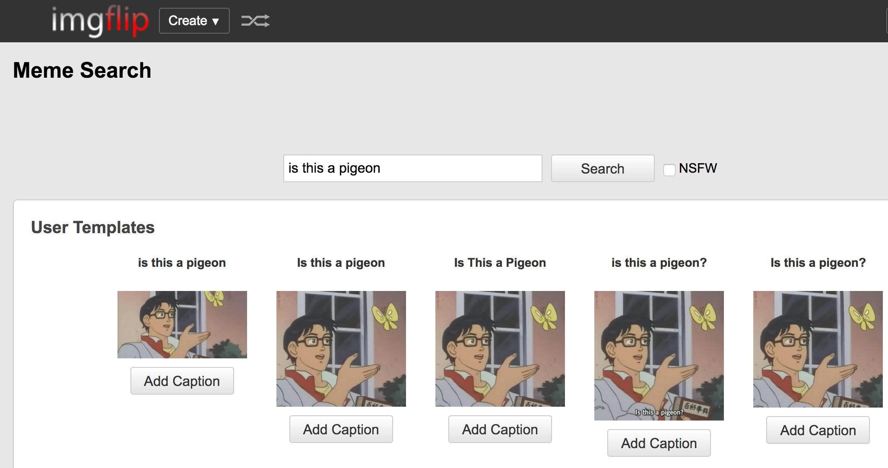Click the Create dropdown arrow
The width and height of the screenshot is (888, 468).
point(218,21)
